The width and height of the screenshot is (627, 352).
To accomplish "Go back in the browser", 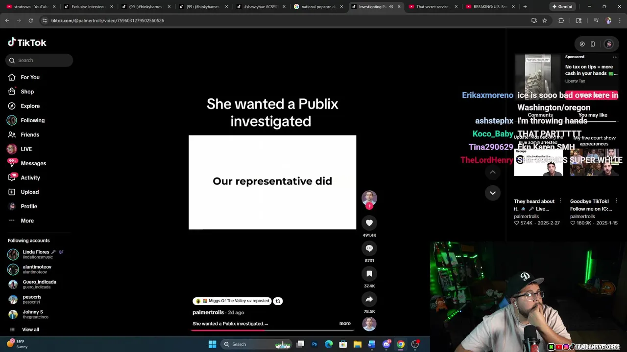I will 7,21.
